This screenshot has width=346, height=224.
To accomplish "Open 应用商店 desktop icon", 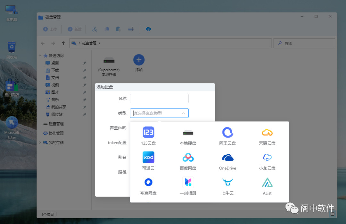I will pyautogui.click(x=12, y=88).
